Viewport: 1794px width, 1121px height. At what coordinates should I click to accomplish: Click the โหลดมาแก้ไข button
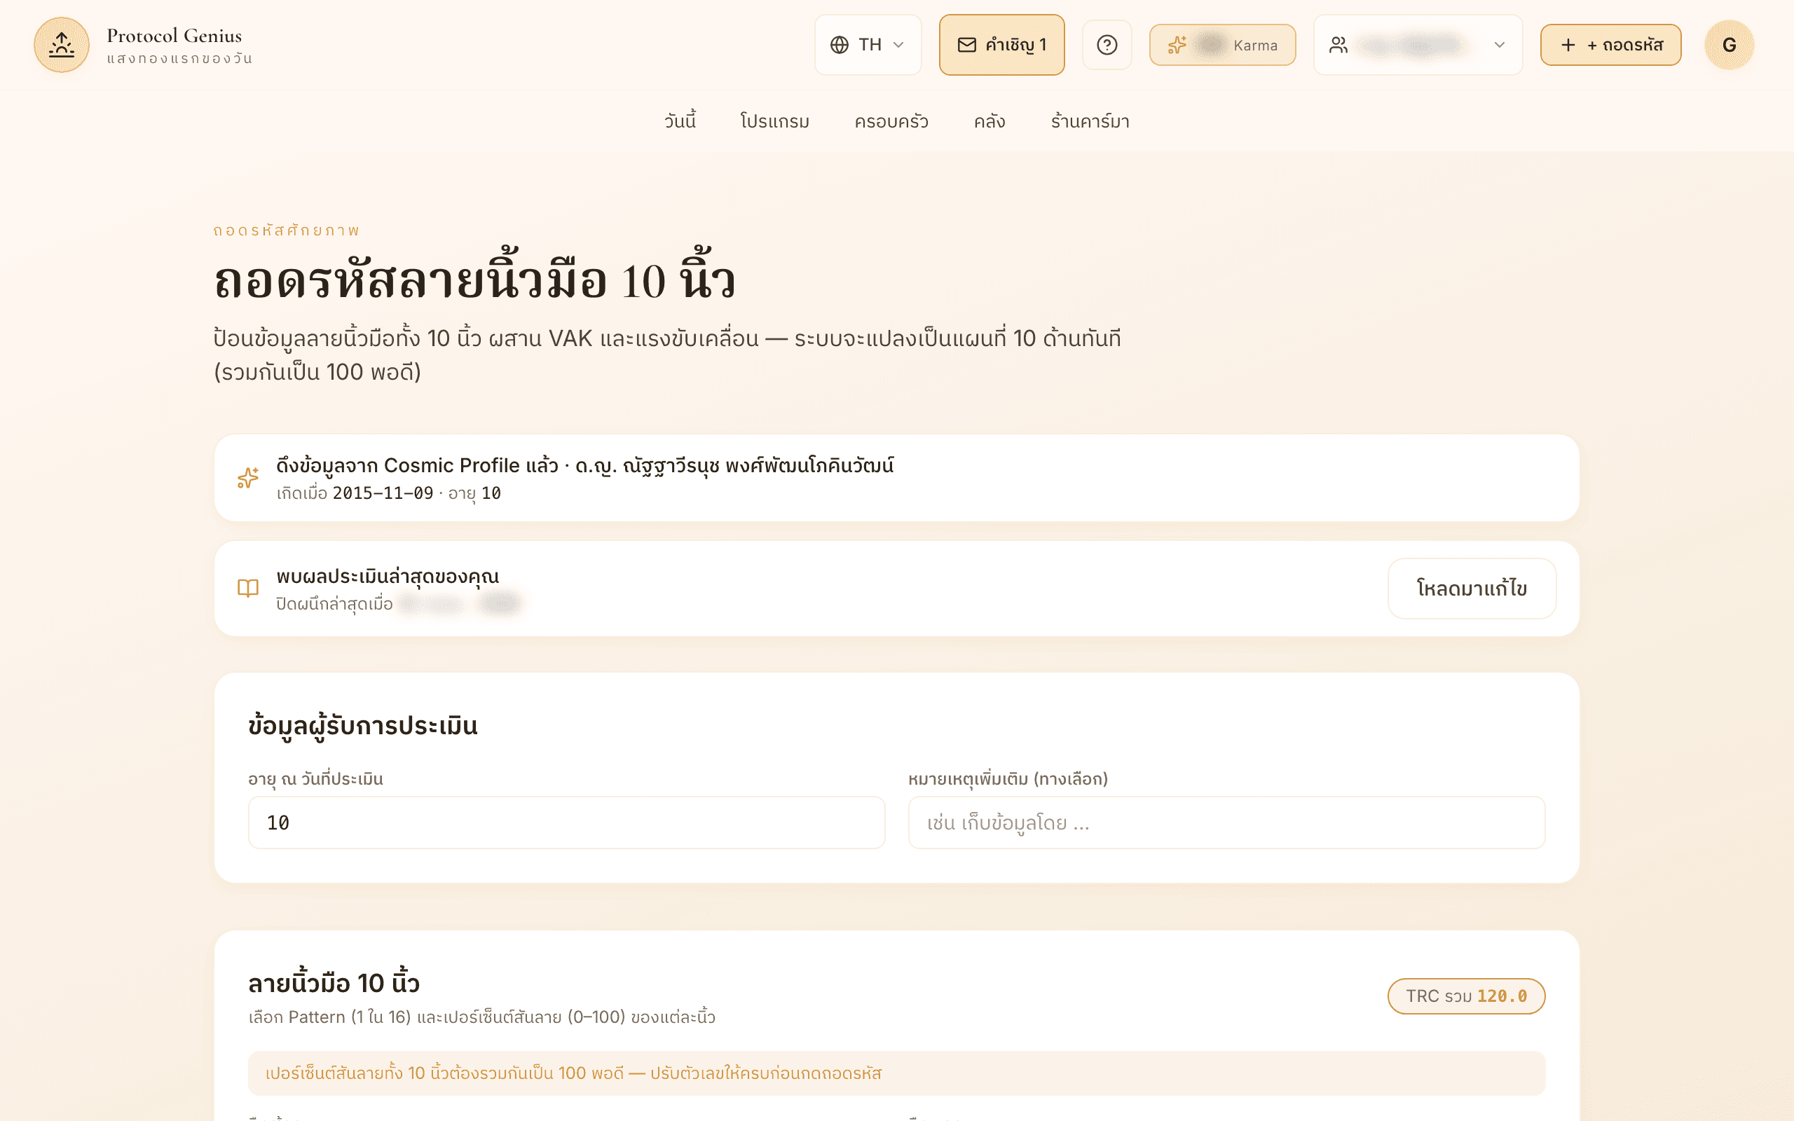(1472, 588)
